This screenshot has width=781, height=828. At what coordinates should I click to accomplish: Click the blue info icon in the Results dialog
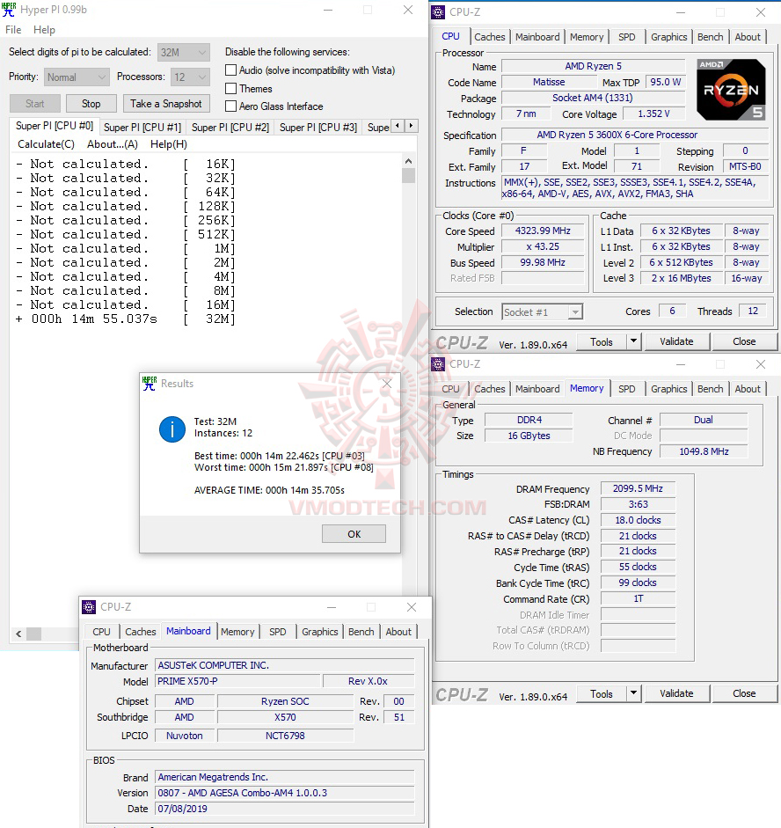(x=172, y=429)
